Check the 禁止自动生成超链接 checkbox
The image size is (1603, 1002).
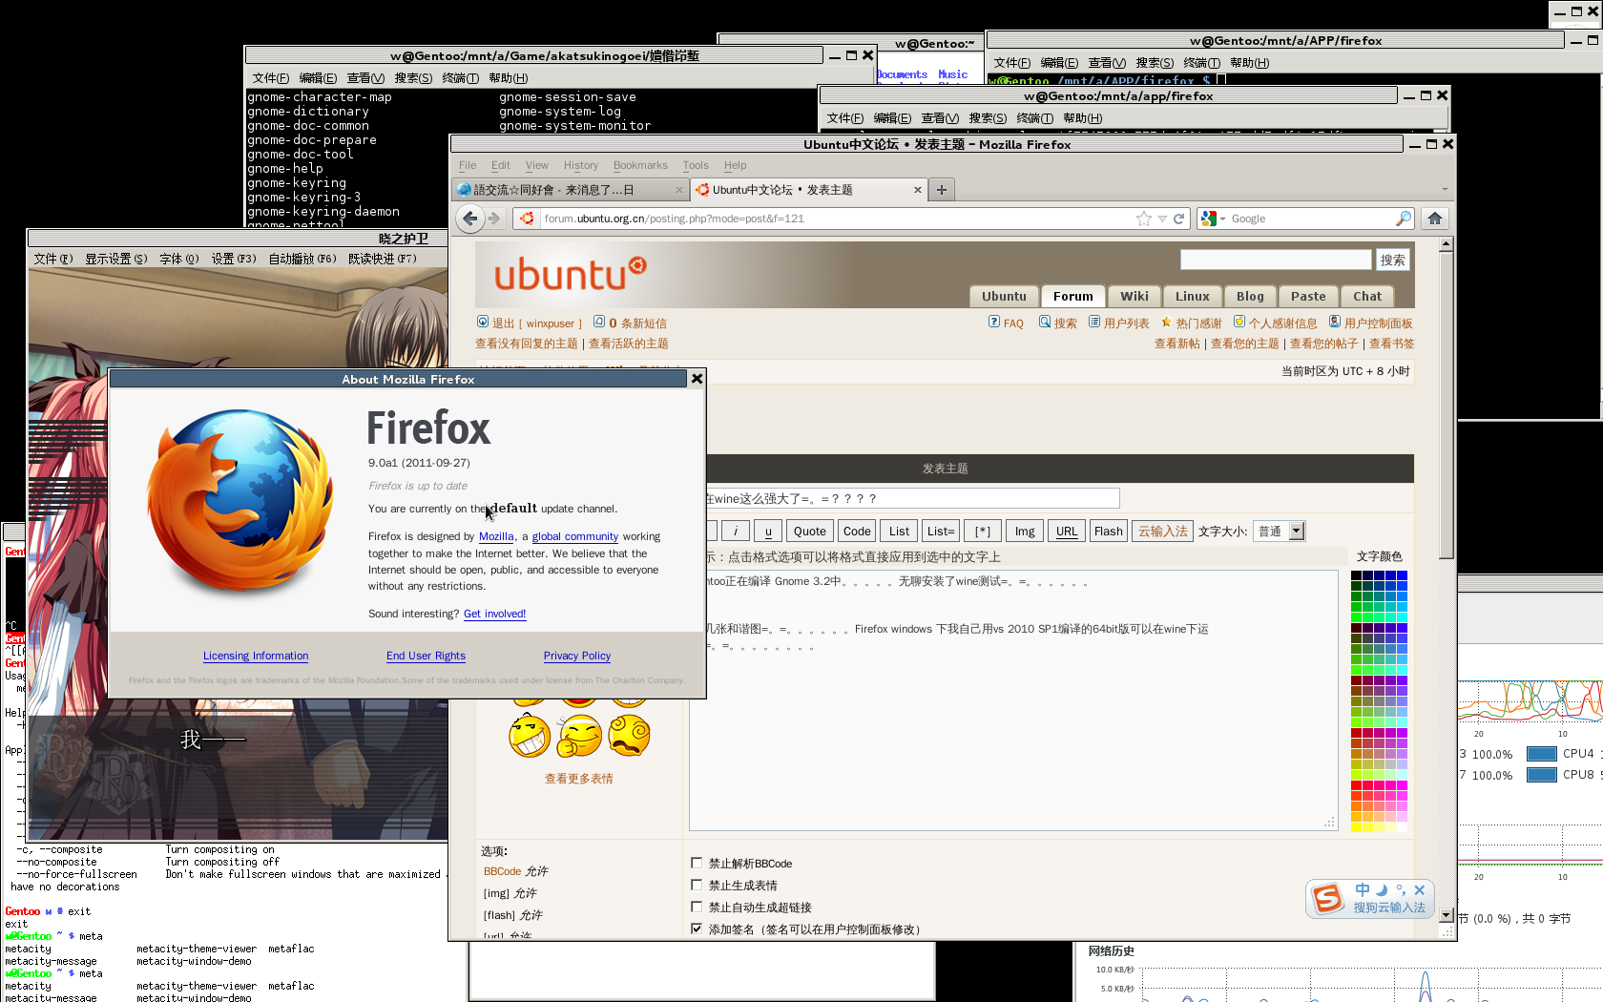(x=697, y=907)
